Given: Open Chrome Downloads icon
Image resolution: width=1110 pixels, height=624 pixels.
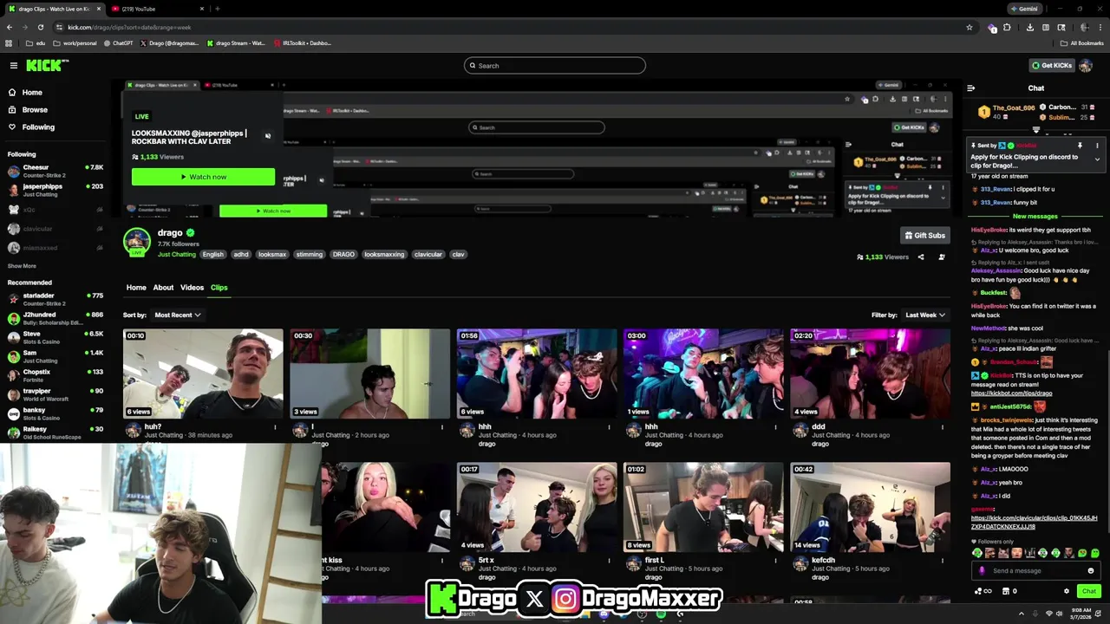Looking at the screenshot, I should pos(1029,27).
